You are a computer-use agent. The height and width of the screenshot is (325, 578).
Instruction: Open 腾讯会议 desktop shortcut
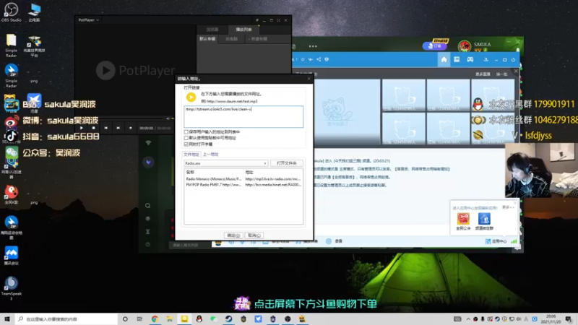11,256
